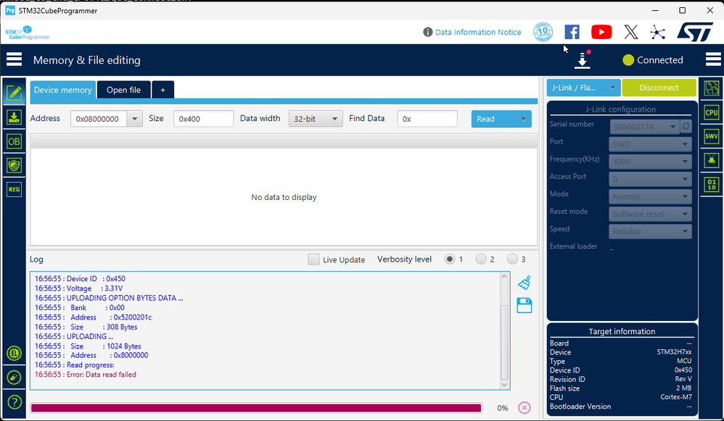This screenshot has height=421, width=724.
Task: Click the Cortex-M7 CPU value
Action: click(x=676, y=397)
